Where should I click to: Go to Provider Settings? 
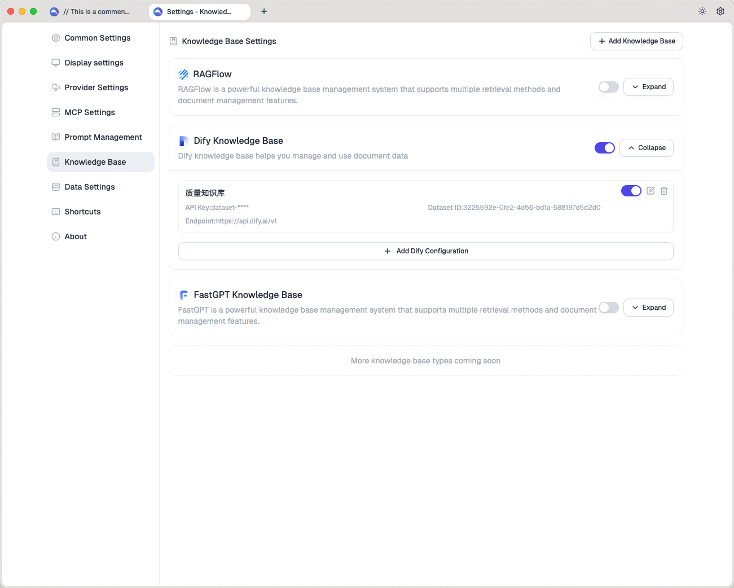tap(100, 87)
